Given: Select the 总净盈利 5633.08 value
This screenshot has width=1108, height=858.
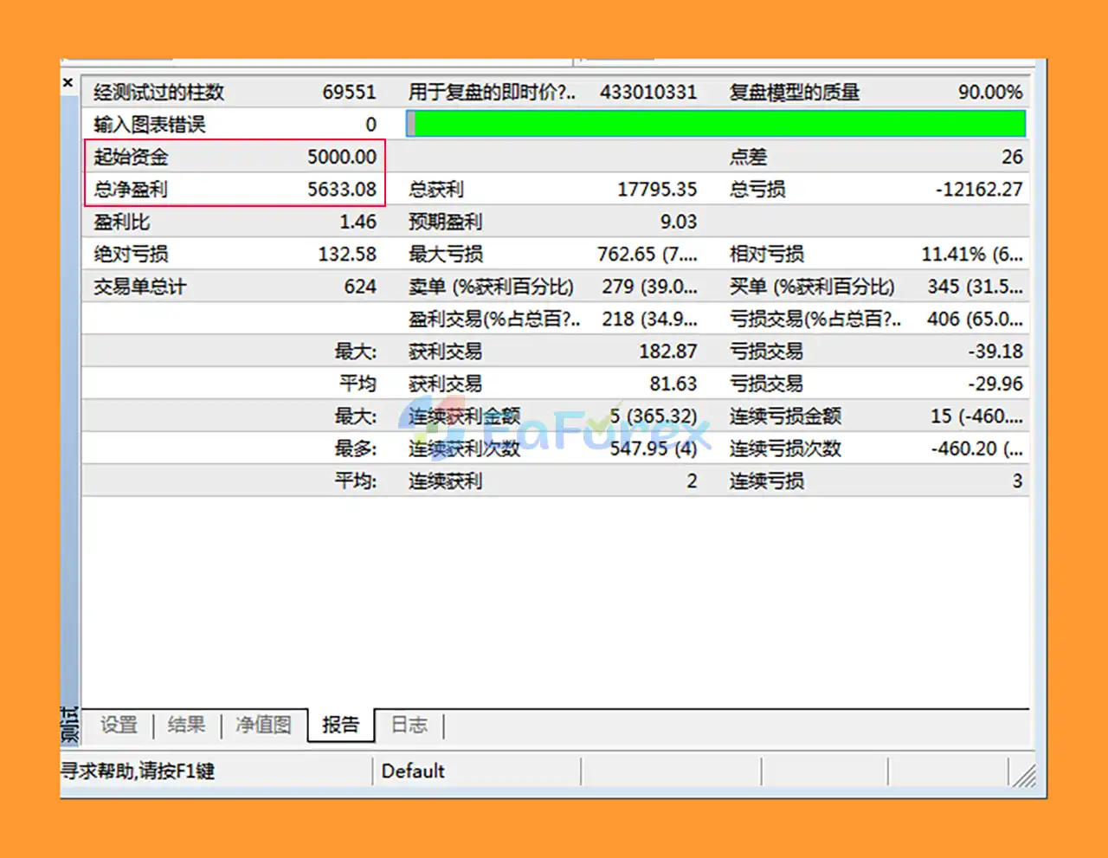Looking at the screenshot, I should [342, 189].
